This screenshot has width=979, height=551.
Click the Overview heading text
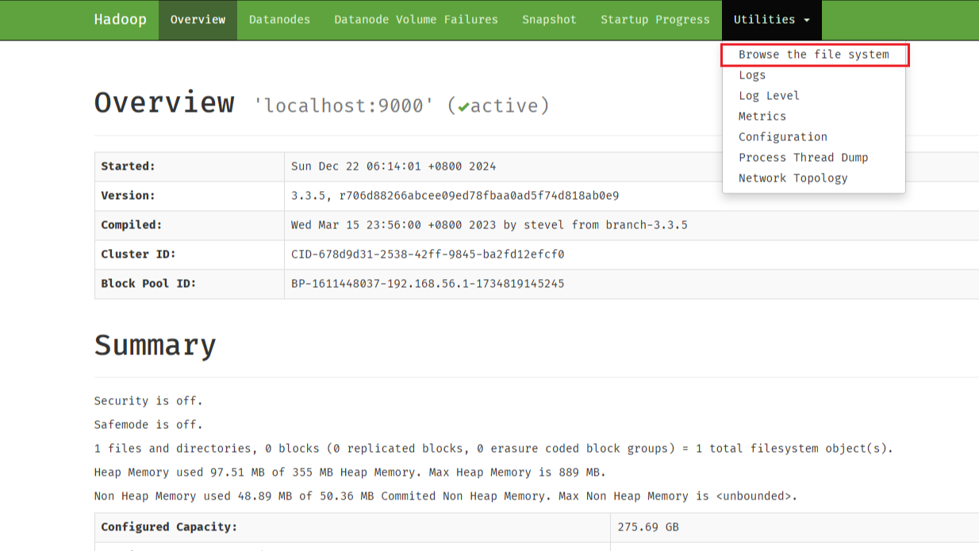[164, 103]
